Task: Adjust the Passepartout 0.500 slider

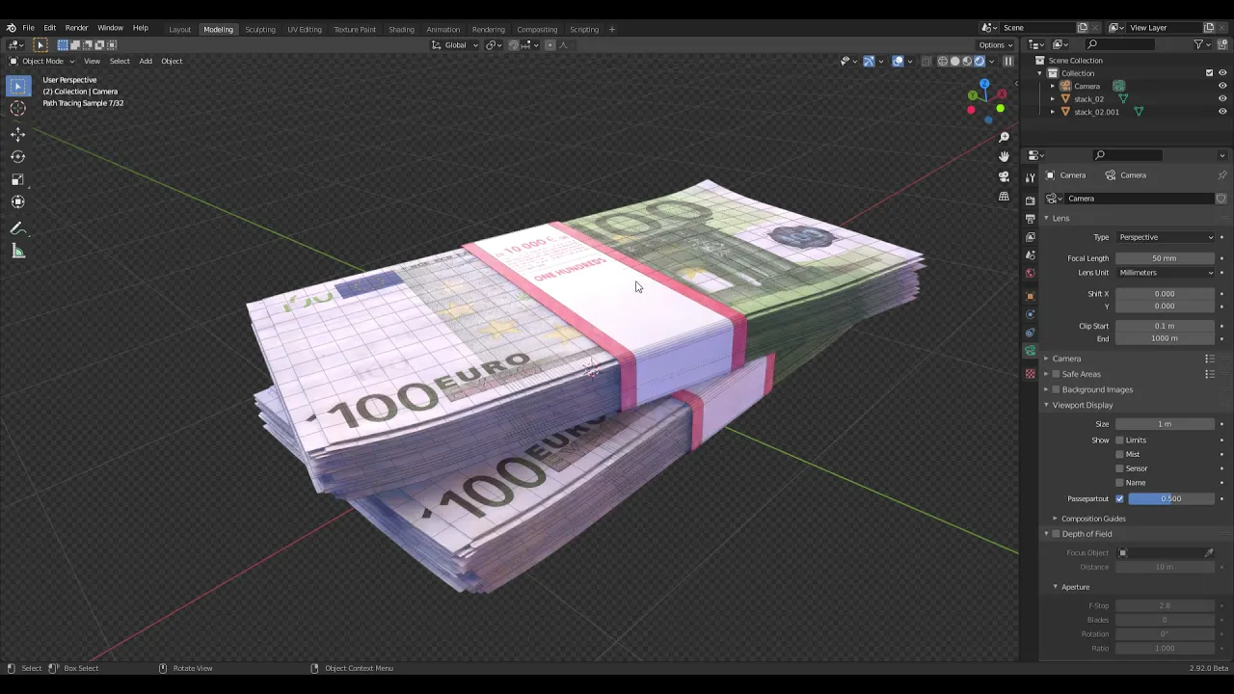Action: (1171, 498)
